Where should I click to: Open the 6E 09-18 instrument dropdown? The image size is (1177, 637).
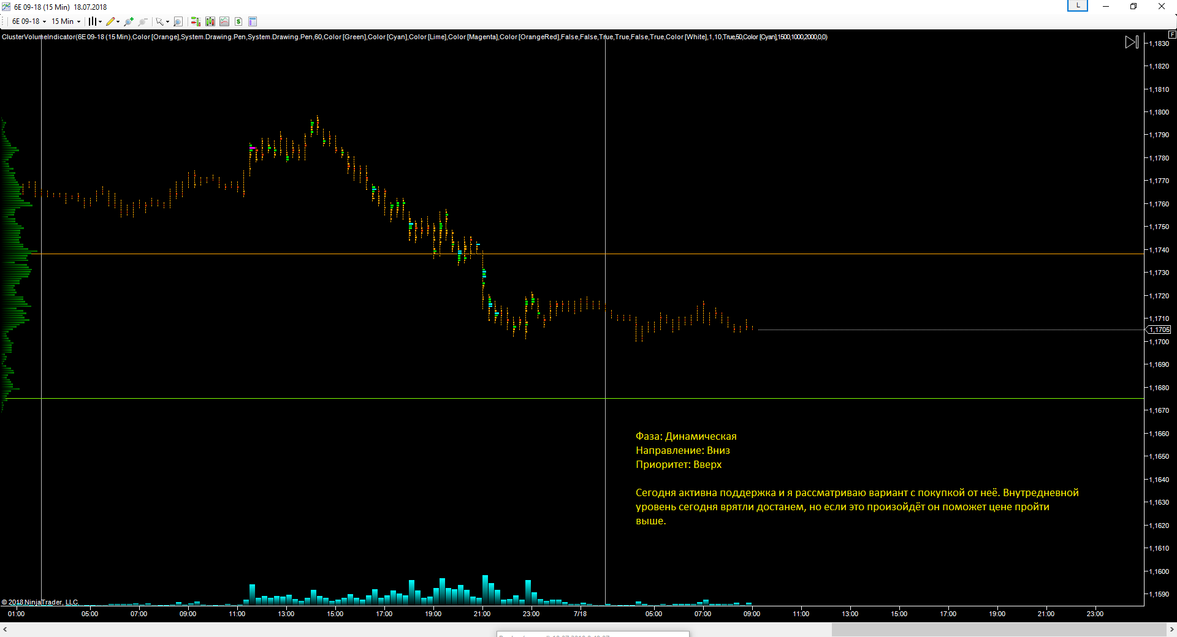[29, 21]
